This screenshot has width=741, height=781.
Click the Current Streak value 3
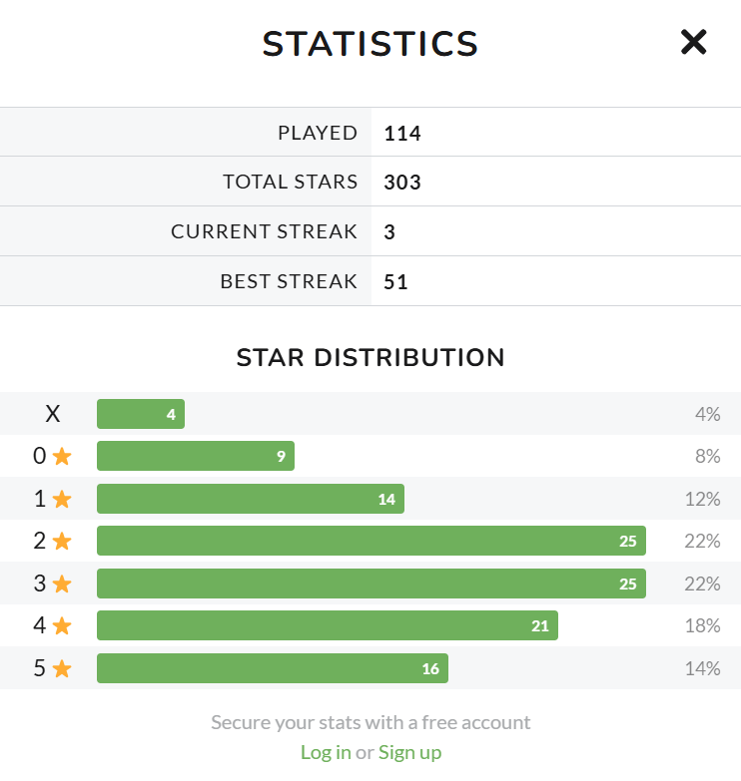click(x=389, y=232)
